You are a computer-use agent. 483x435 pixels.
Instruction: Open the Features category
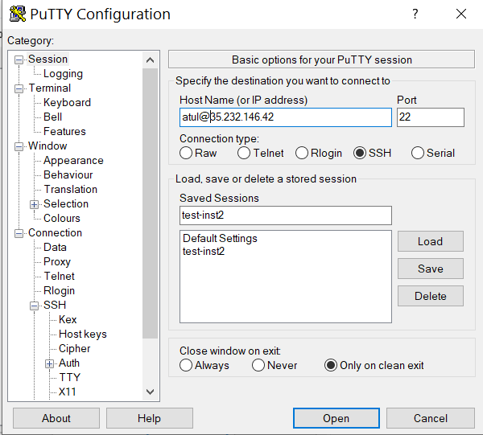click(x=64, y=131)
